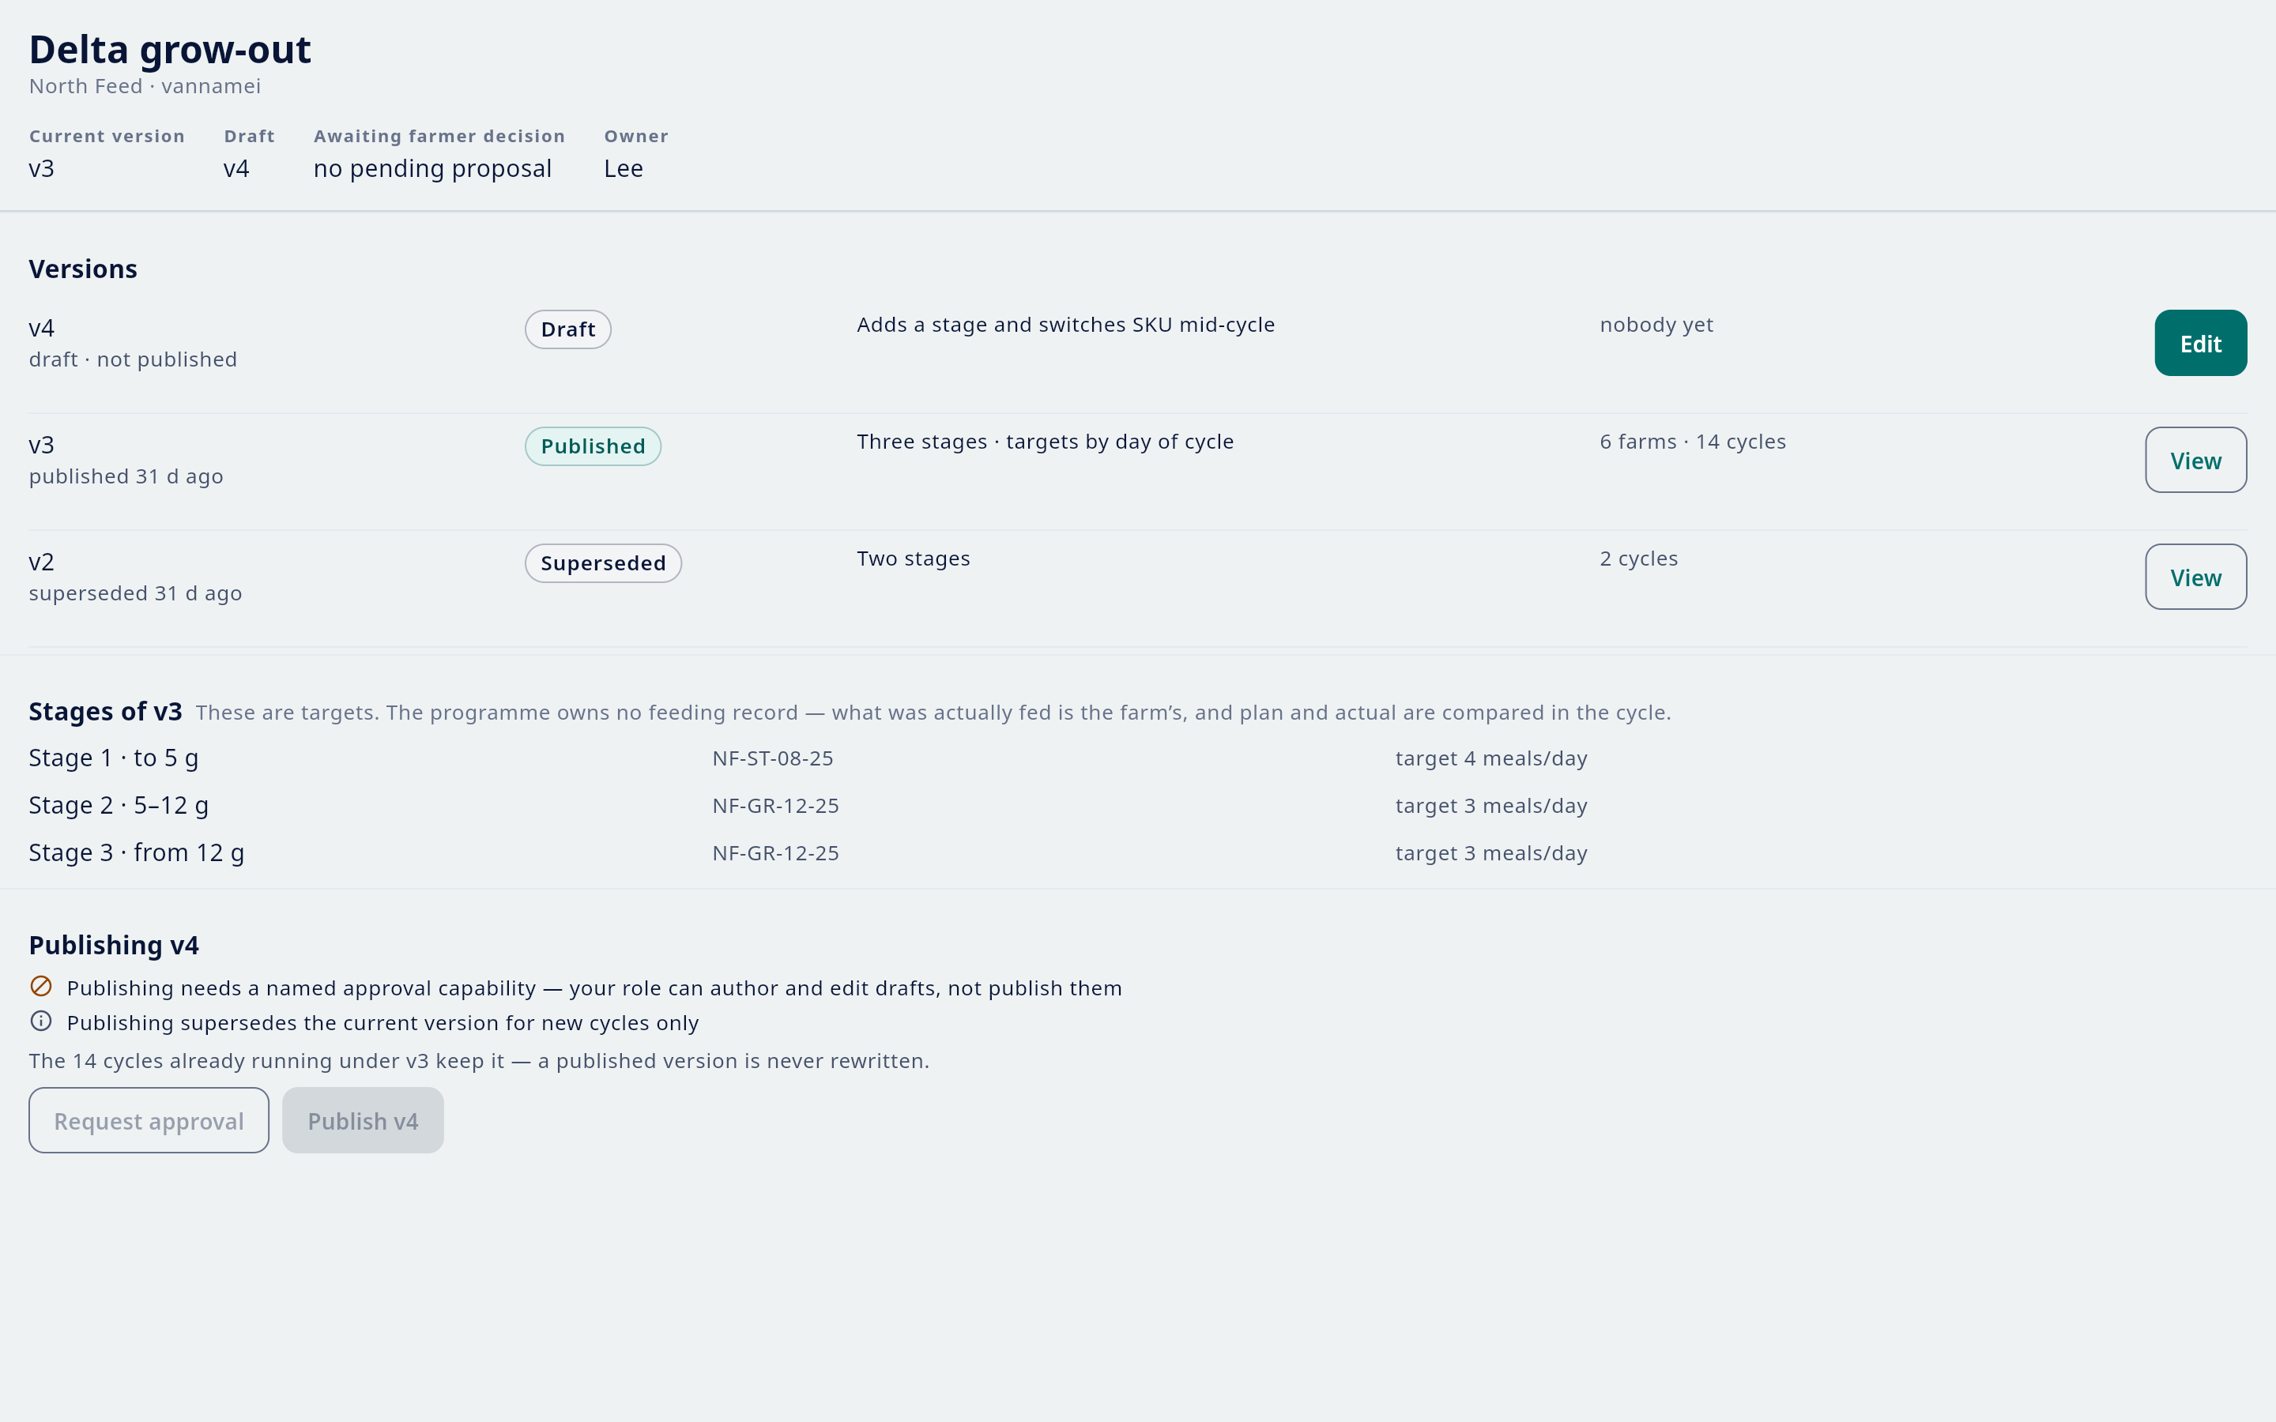The width and height of the screenshot is (2276, 1422).
Task: Select the v3 version row title
Action: click(41, 445)
